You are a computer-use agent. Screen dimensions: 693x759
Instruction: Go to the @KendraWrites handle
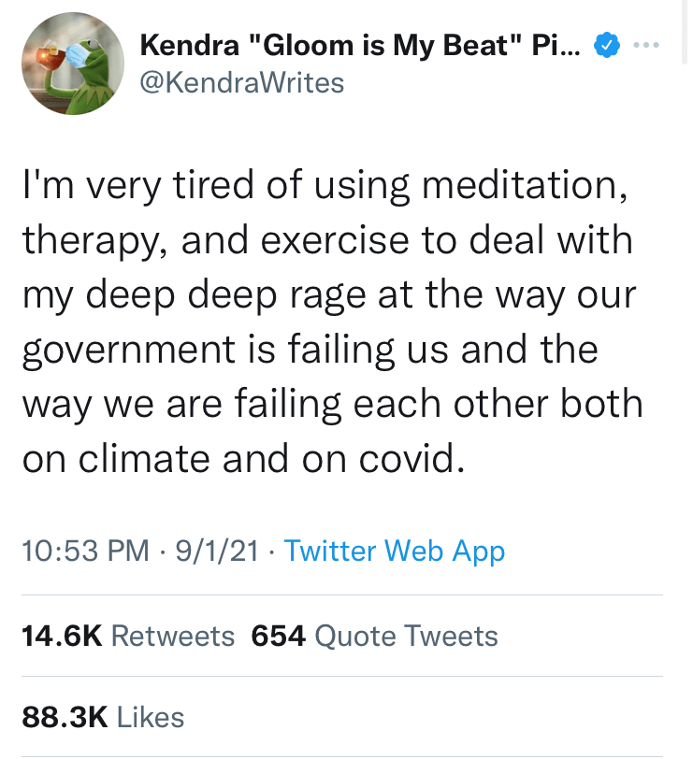[241, 82]
